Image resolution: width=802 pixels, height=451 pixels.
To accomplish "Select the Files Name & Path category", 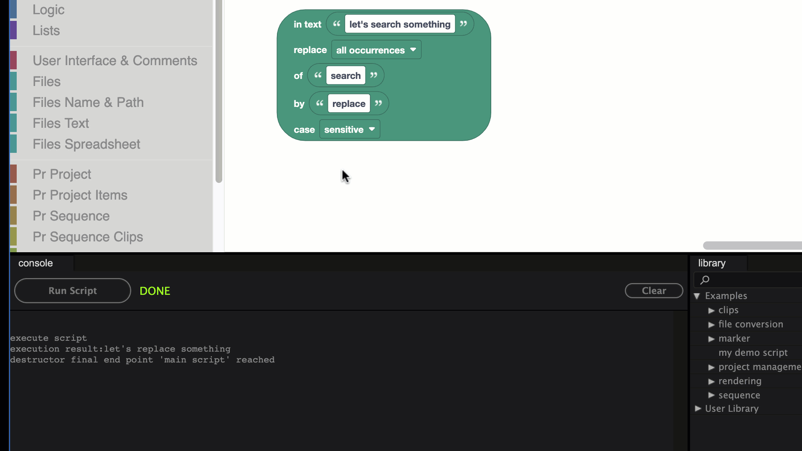I will pyautogui.click(x=88, y=102).
